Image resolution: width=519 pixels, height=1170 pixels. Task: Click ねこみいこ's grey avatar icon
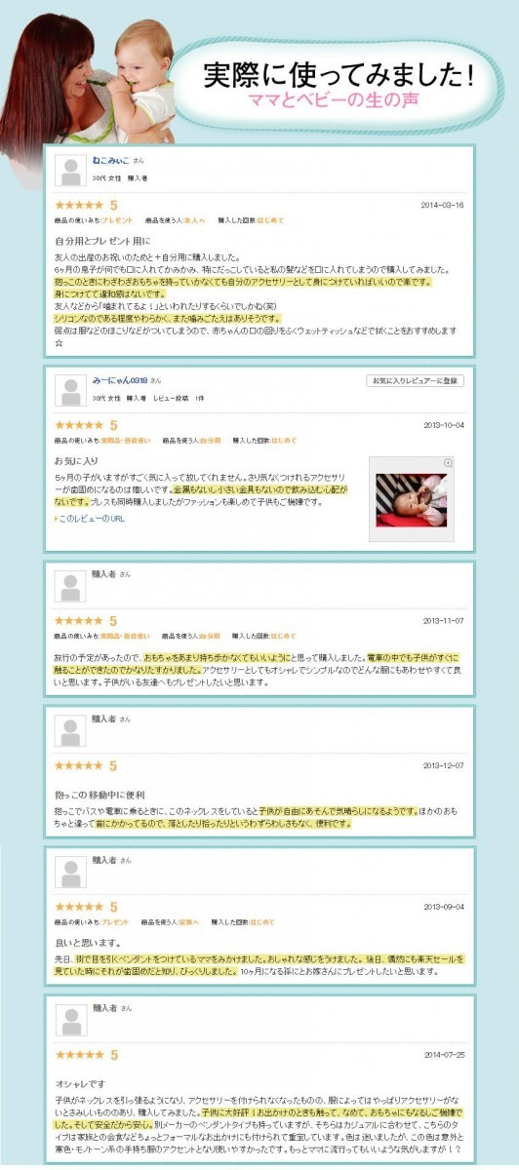coord(70,171)
